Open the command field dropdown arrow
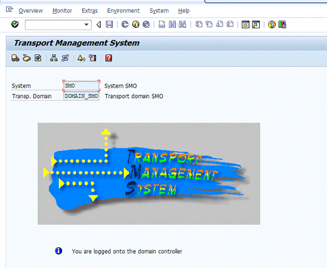 86,25
